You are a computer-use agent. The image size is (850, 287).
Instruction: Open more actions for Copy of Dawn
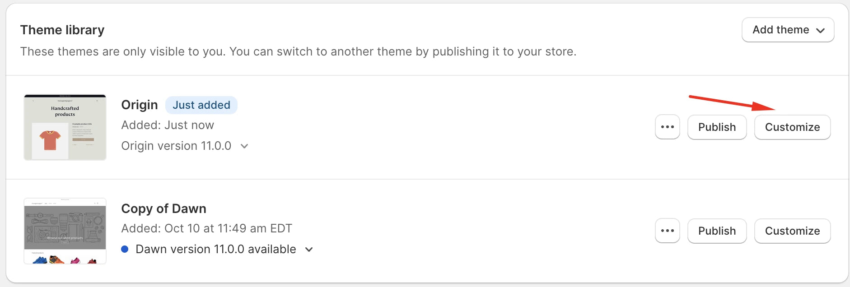[x=667, y=231]
